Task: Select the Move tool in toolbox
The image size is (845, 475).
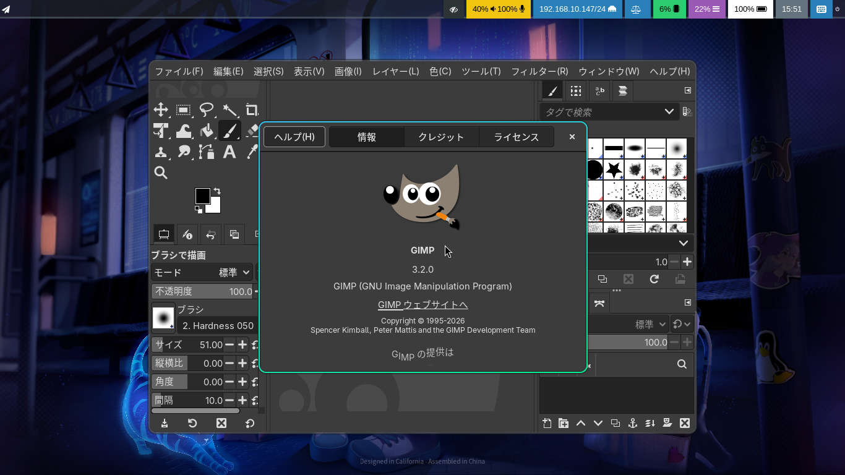Action: [161, 110]
